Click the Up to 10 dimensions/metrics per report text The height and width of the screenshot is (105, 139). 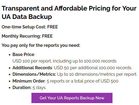(x=97, y=74)
